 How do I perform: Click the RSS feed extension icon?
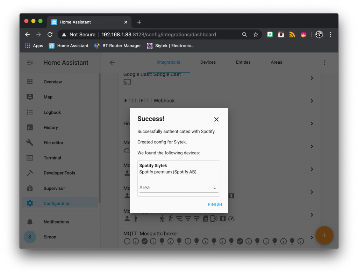(x=292, y=35)
